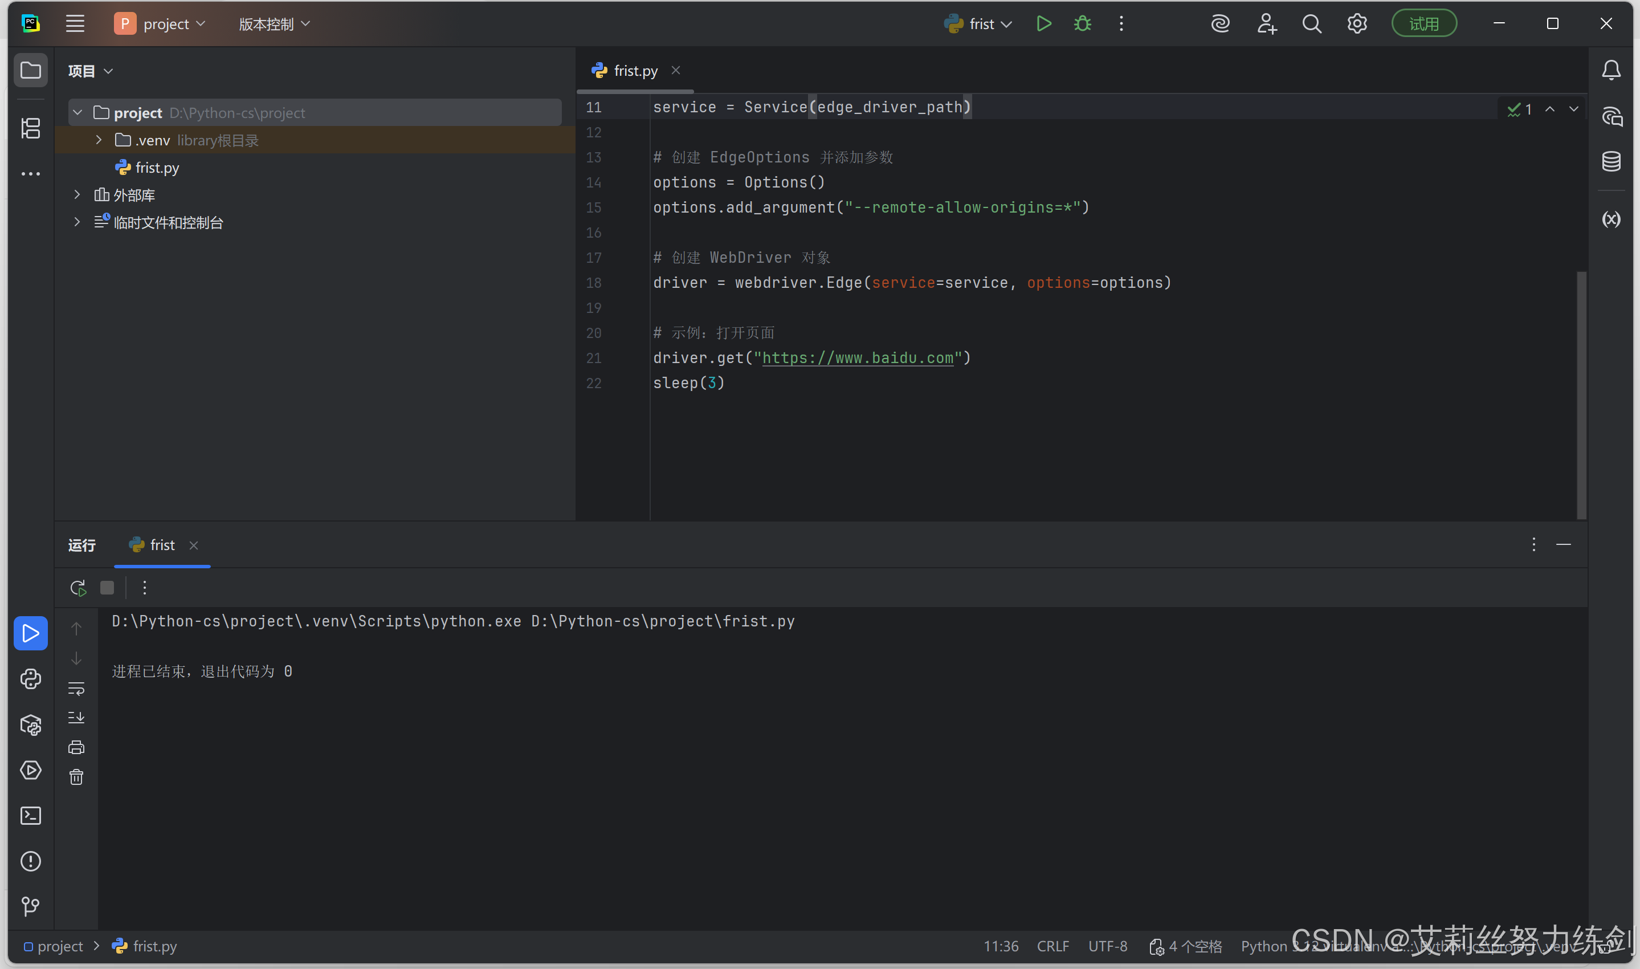Open the Python Console tool window

coord(31,679)
